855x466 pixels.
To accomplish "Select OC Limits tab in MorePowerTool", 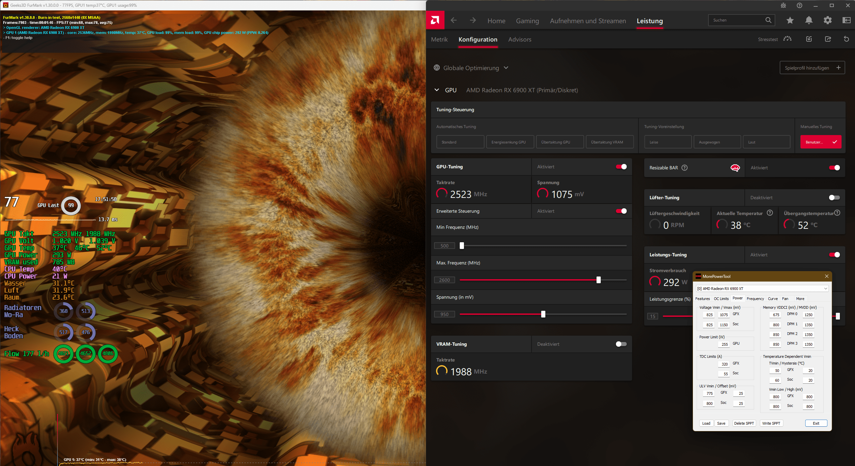I will 721,299.
